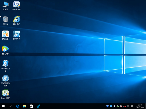Image resolution: width=146 pixels, height=109 pixels.
Task: Open Microsoft Store from taskbar
Action: [x=31, y=106]
